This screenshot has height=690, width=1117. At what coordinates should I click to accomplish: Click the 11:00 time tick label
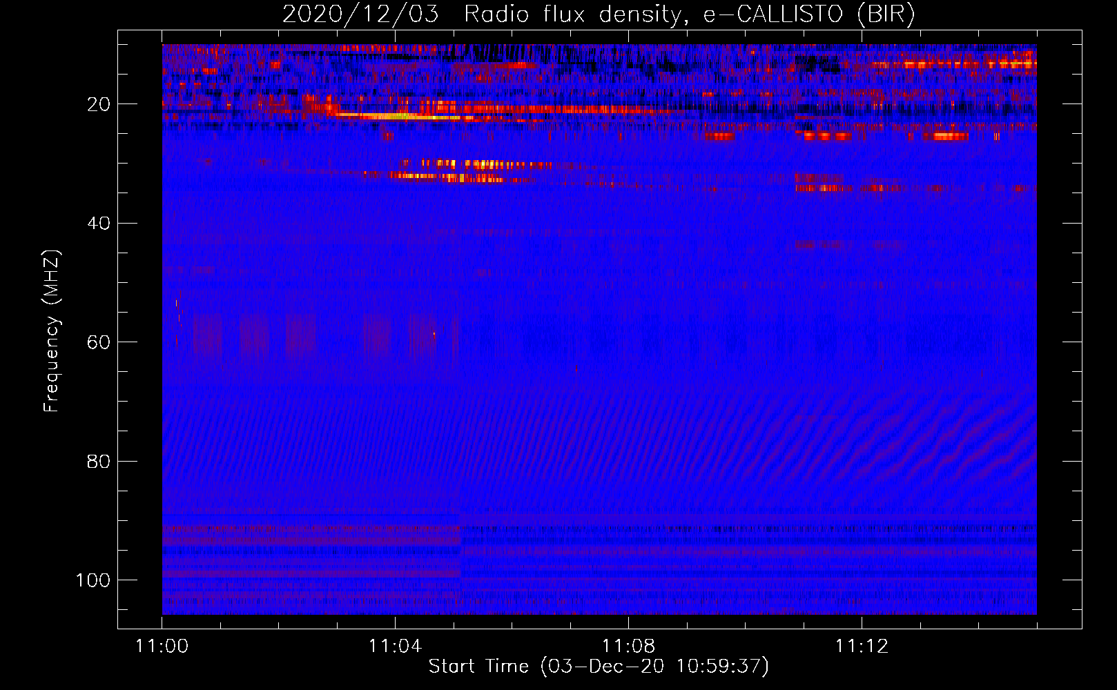pyautogui.click(x=162, y=647)
